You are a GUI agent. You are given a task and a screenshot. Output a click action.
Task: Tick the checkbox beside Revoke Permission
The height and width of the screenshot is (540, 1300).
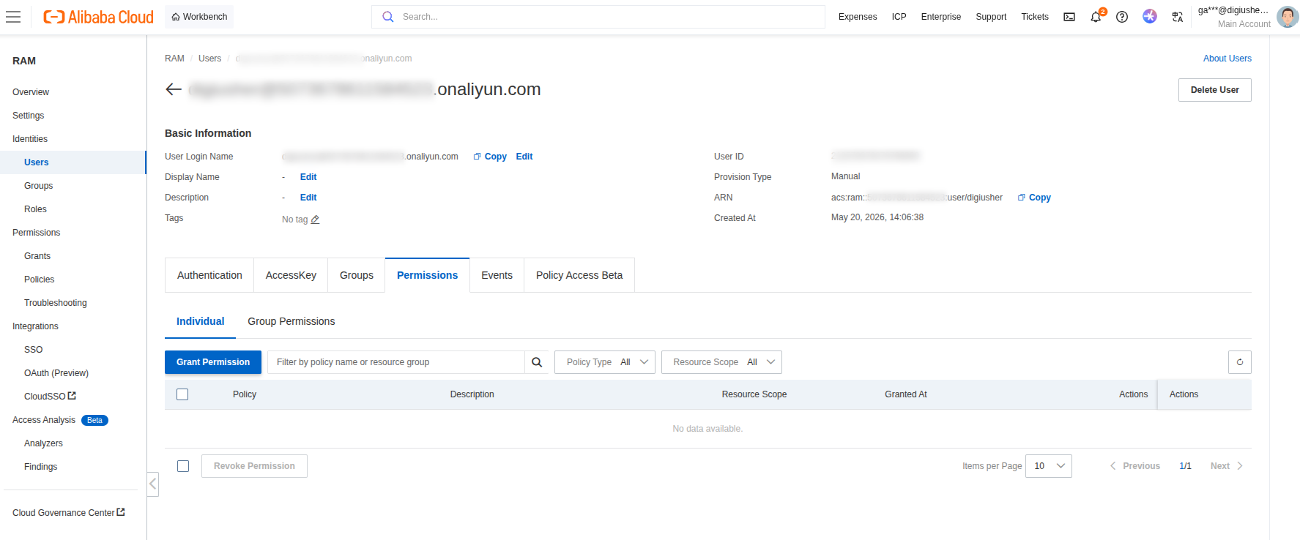point(183,466)
